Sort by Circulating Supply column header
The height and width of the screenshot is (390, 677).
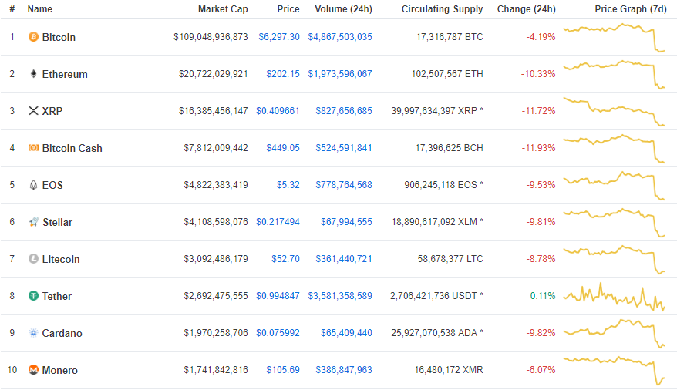coord(442,9)
